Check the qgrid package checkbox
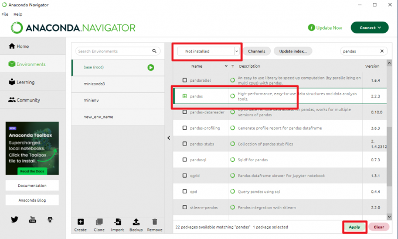 [185, 175]
